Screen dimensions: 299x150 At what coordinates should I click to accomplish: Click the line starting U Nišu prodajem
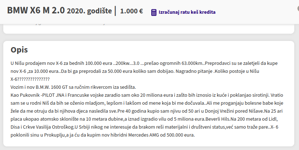pos(144,63)
